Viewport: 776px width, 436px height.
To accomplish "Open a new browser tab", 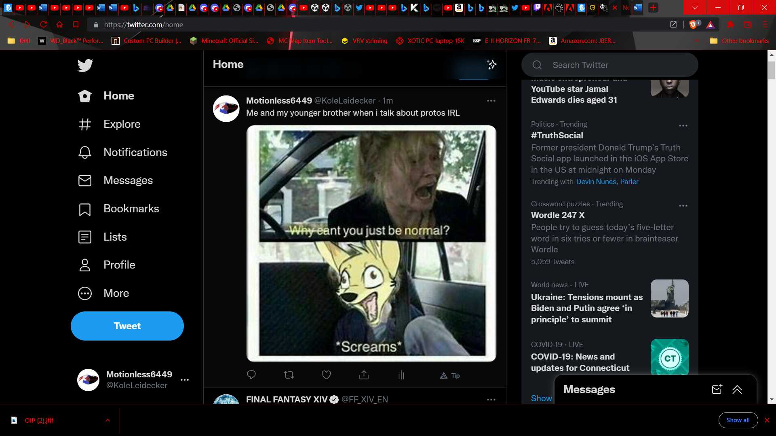I will pyautogui.click(x=653, y=8).
